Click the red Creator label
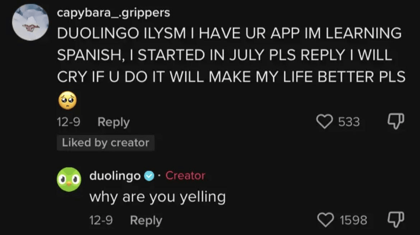 click(185, 176)
